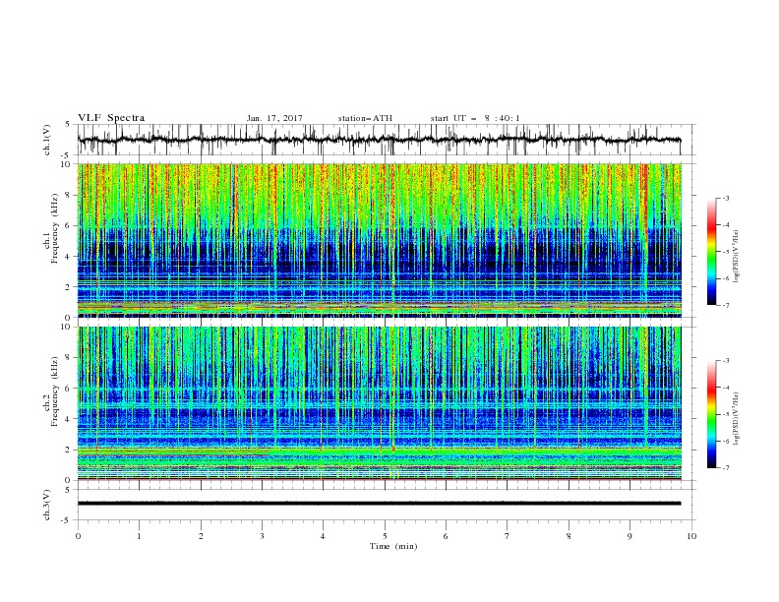Click time axis tick label '6'
Screen dimensions: 779x602
tap(446, 536)
